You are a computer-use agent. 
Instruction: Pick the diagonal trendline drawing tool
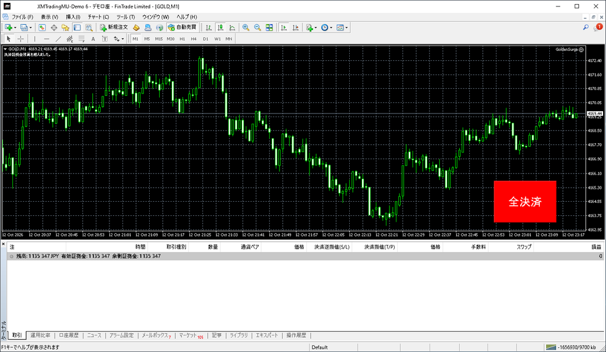click(58, 38)
